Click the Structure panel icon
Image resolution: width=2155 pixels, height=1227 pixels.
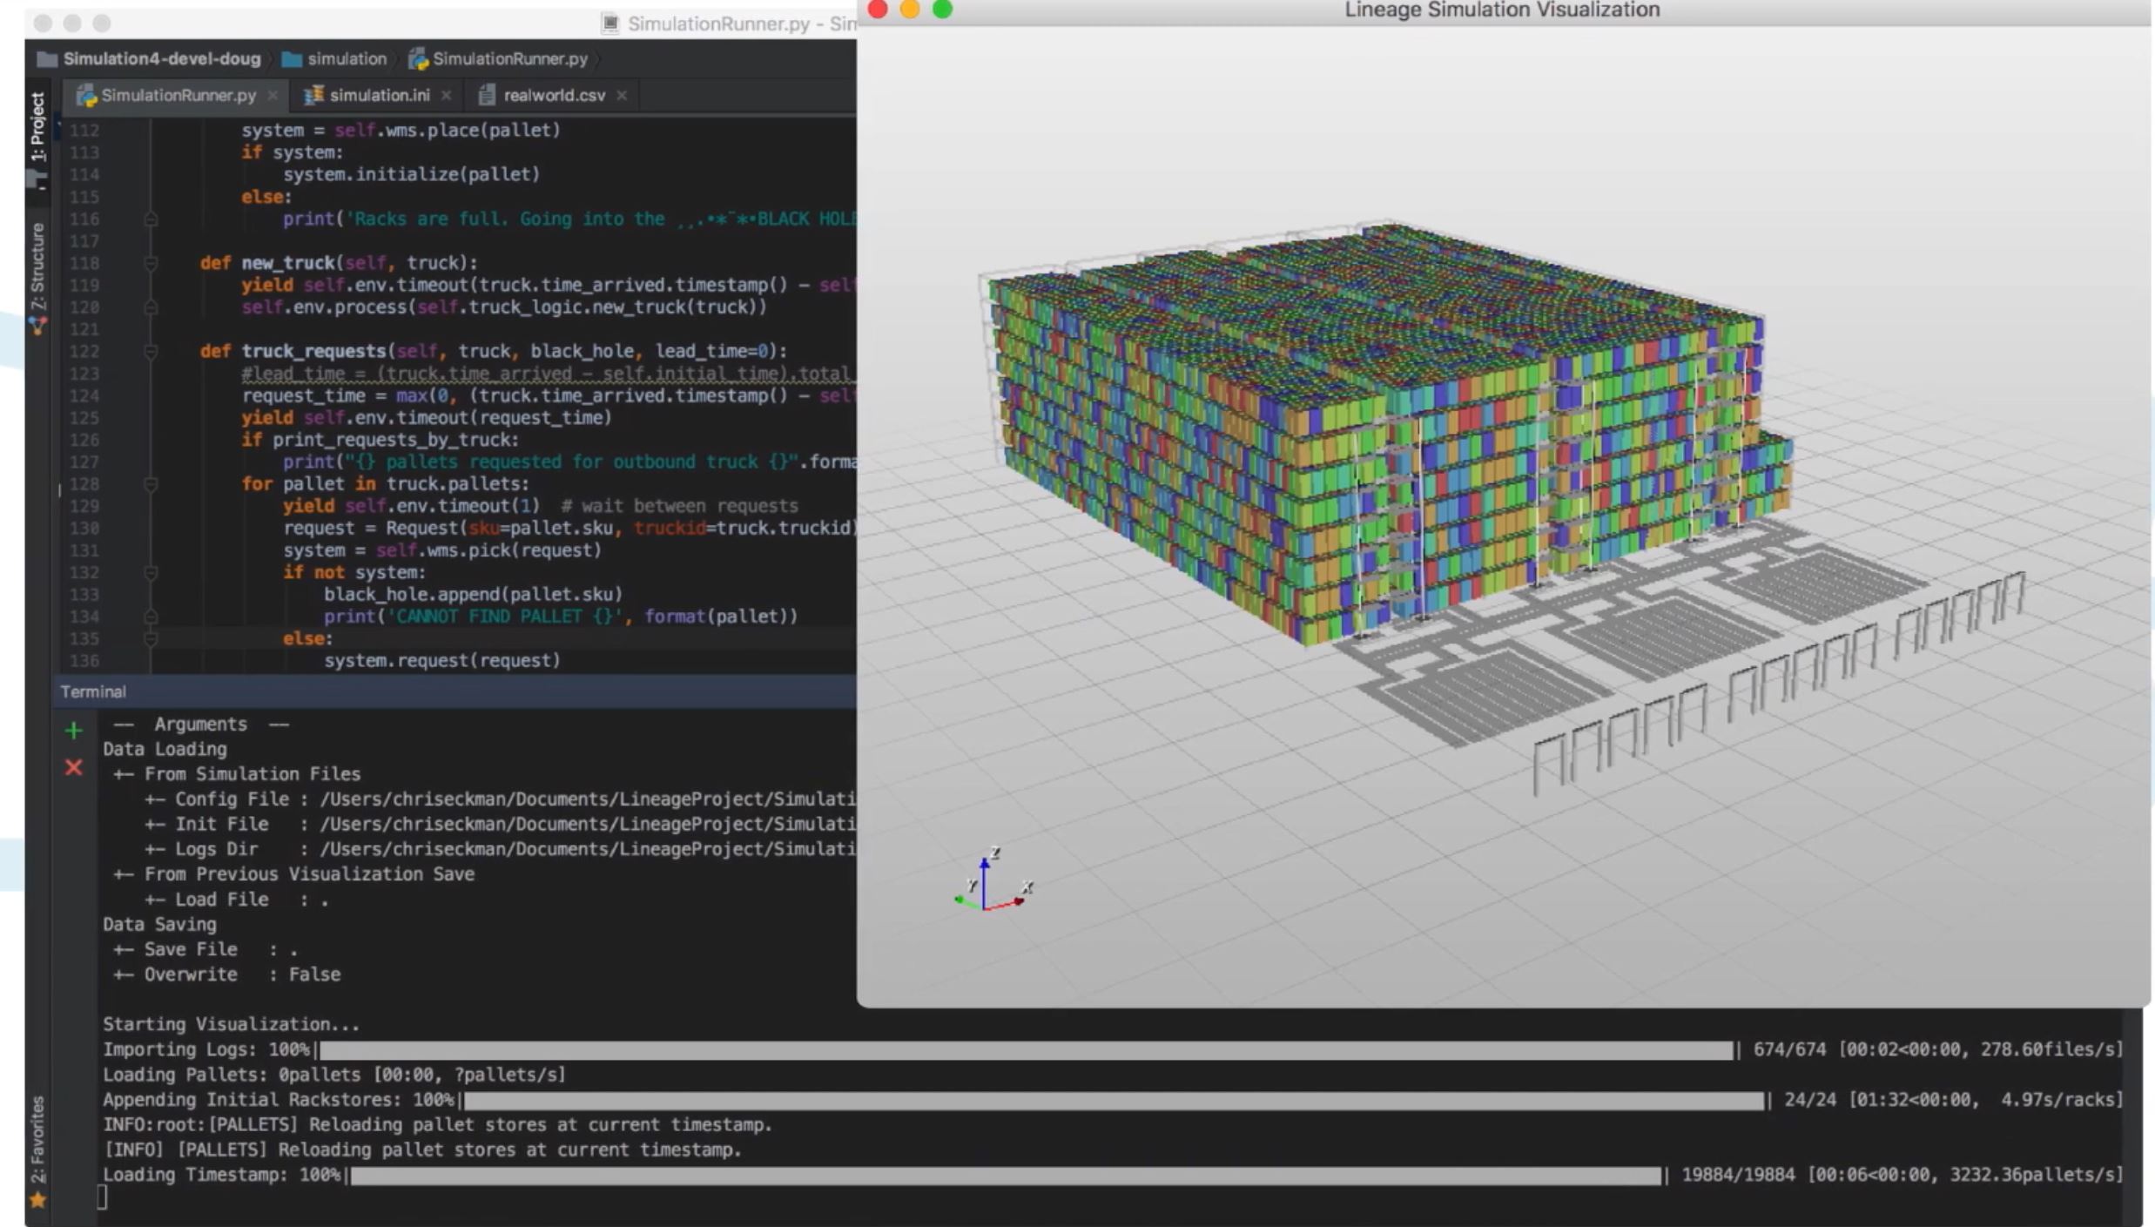click(37, 326)
